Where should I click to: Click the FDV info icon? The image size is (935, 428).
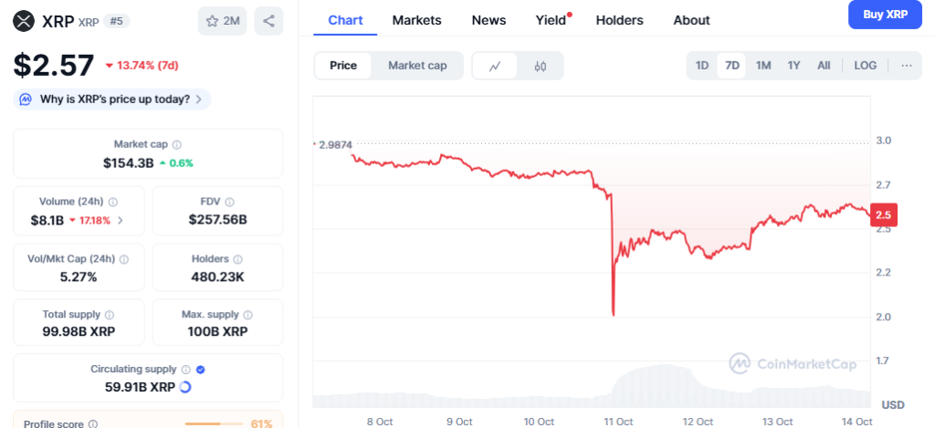click(228, 202)
